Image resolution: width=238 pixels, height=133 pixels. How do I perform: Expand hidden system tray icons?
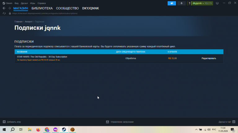[x=196, y=130]
